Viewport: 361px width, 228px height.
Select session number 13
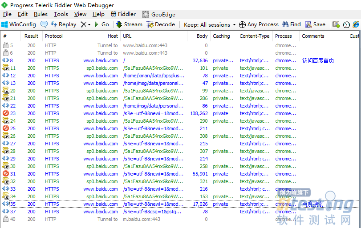click(13, 83)
